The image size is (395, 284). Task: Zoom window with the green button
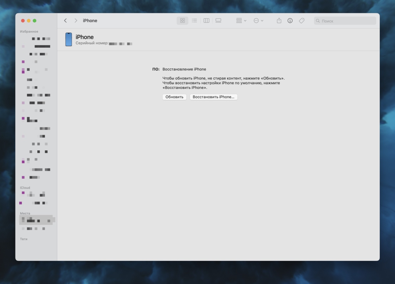coord(35,21)
